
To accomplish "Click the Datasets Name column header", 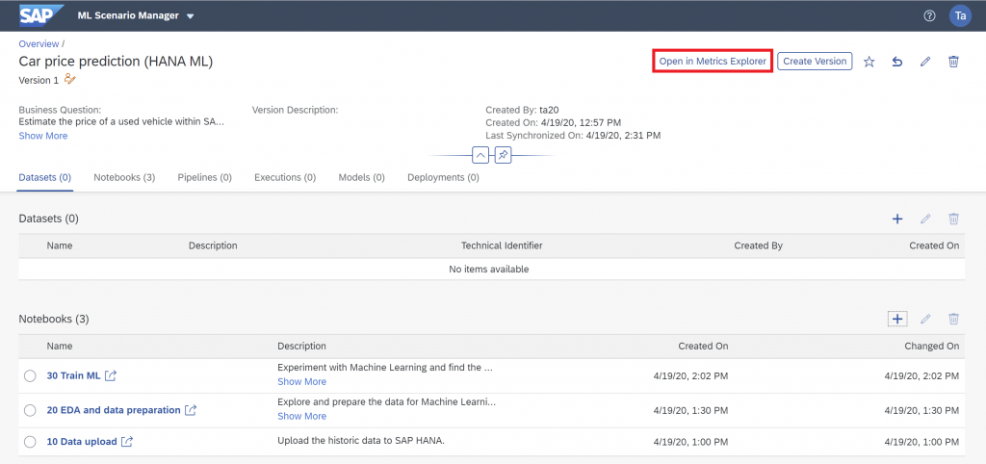I will pos(59,245).
